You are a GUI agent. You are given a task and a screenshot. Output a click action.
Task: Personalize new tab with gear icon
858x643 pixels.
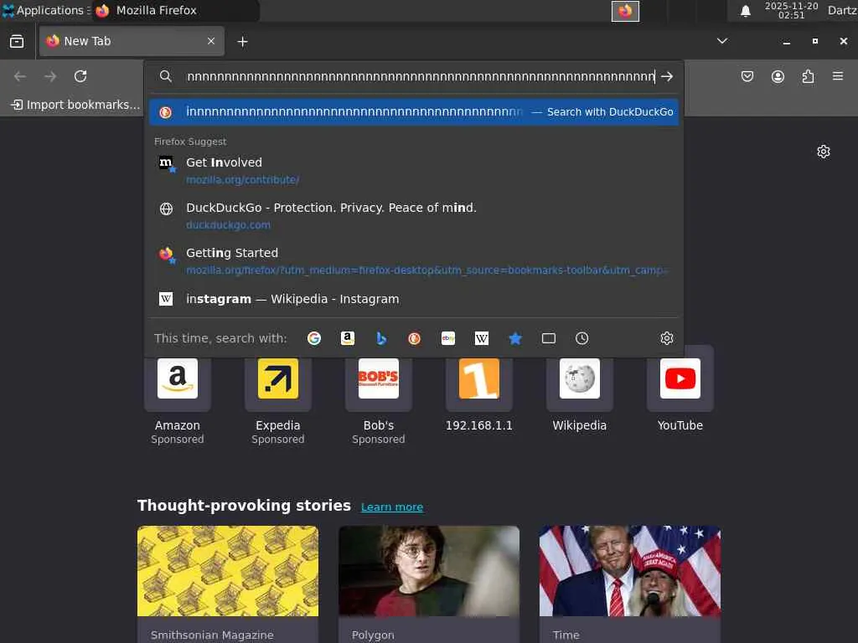(824, 152)
